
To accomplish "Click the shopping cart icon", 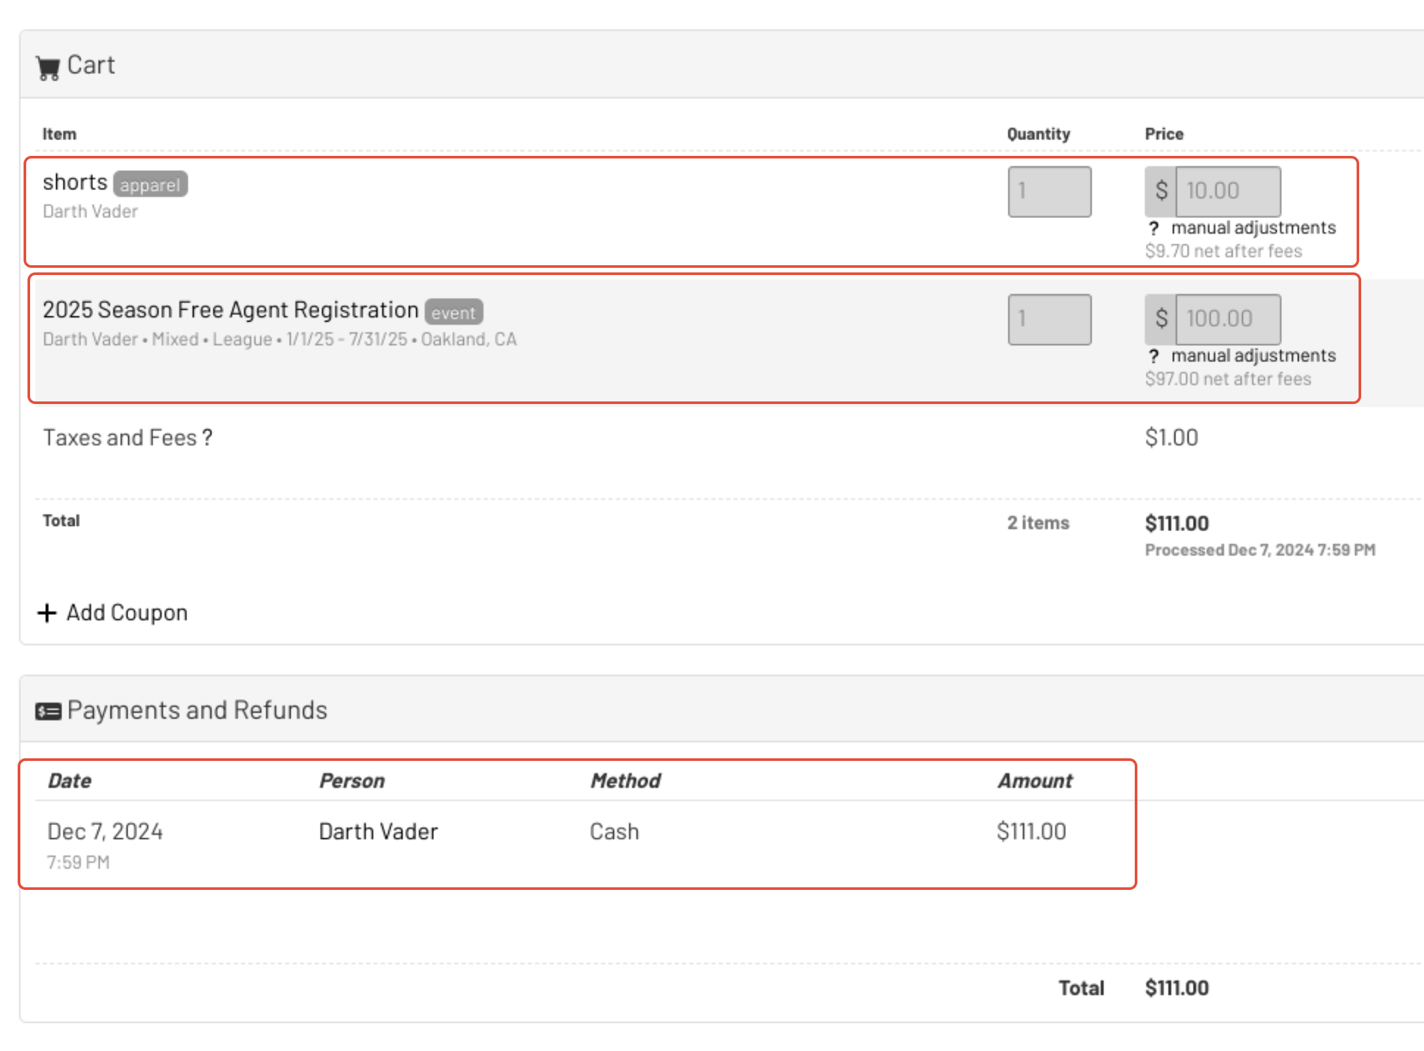I will (48, 67).
